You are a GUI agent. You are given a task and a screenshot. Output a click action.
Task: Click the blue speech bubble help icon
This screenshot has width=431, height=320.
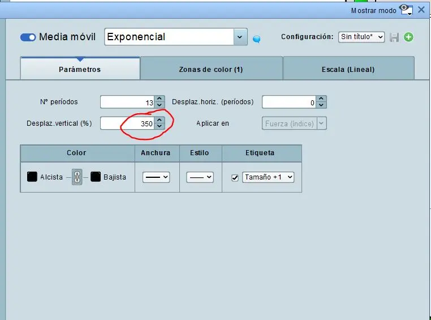point(256,39)
